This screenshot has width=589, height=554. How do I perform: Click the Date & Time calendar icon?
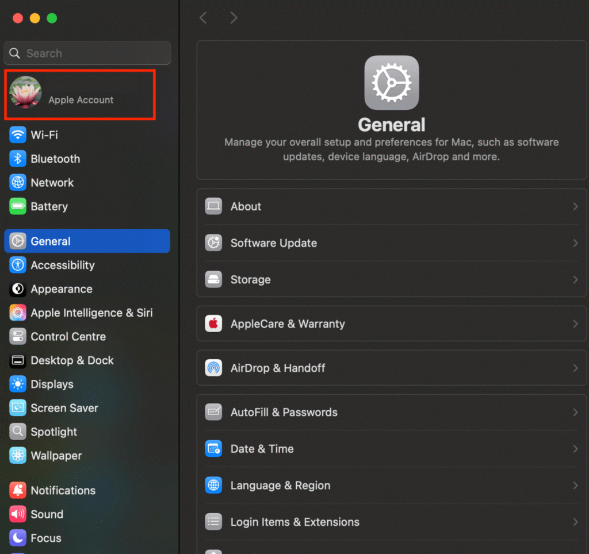213,449
